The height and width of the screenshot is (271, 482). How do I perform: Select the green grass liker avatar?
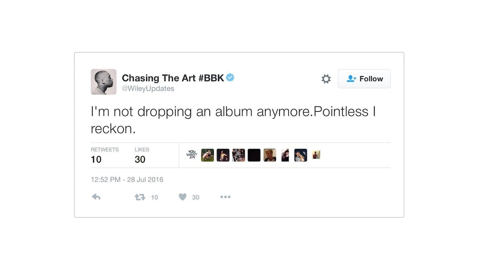pos(207,155)
